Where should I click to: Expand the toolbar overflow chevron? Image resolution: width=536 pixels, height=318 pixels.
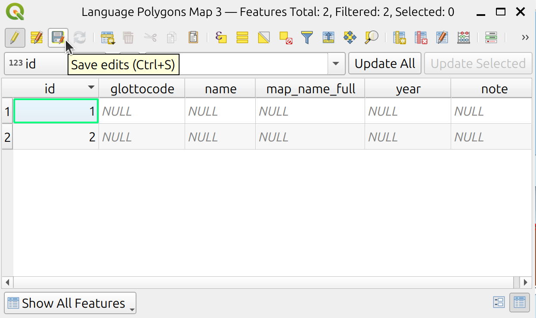point(525,38)
